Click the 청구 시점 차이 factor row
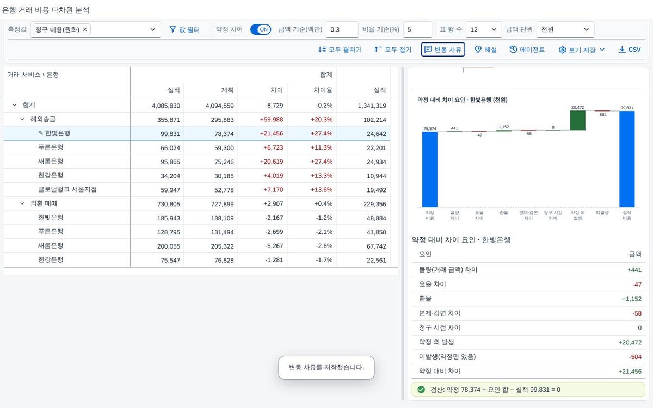This screenshot has height=408, width=653. tap(529, 327)
